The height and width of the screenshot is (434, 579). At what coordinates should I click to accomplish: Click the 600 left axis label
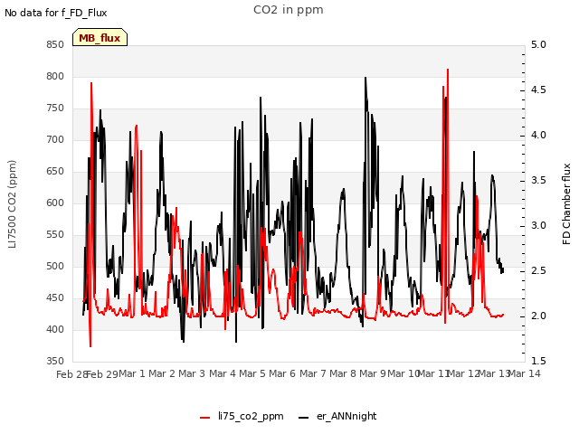pyautogui.click(x=55, y=203)
